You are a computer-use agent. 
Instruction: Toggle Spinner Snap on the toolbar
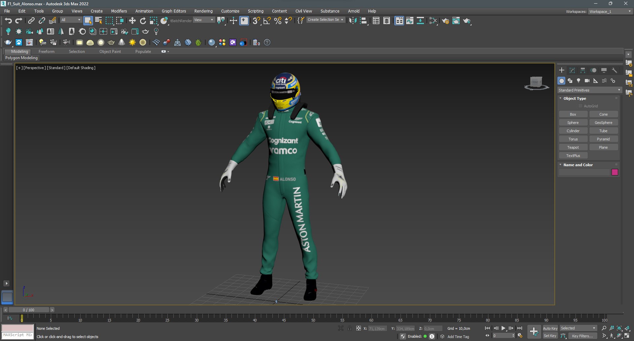(x=288, y=21)
